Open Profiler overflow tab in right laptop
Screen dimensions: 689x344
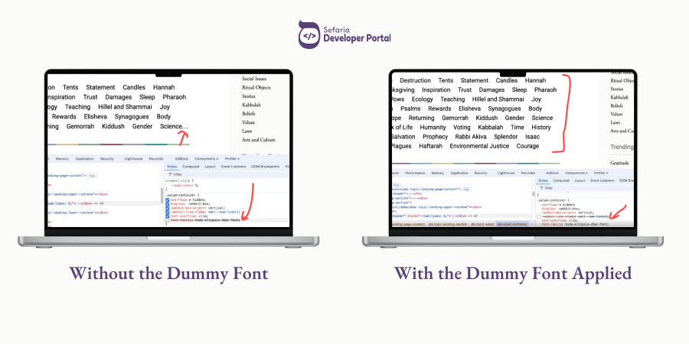coord(601,173)
